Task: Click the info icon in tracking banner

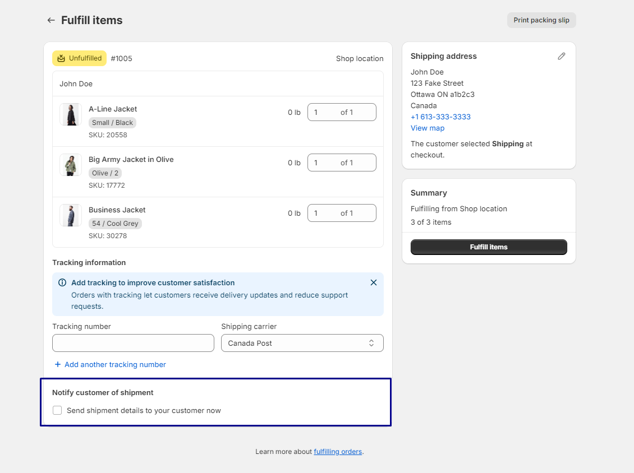Action: 62,282
